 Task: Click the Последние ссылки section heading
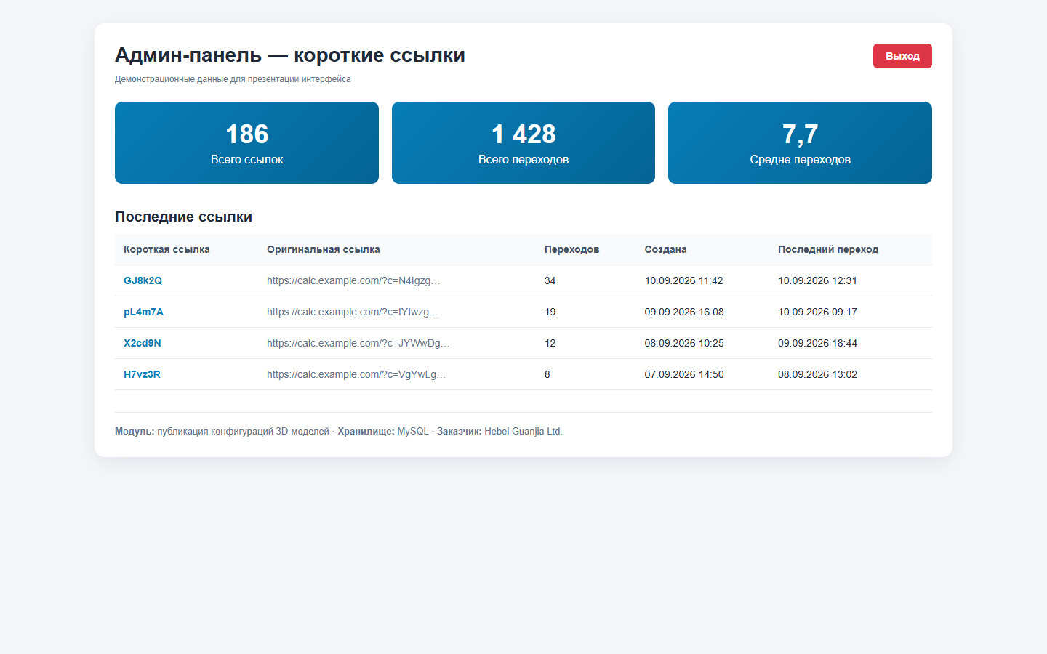click(x=183, y=217)
